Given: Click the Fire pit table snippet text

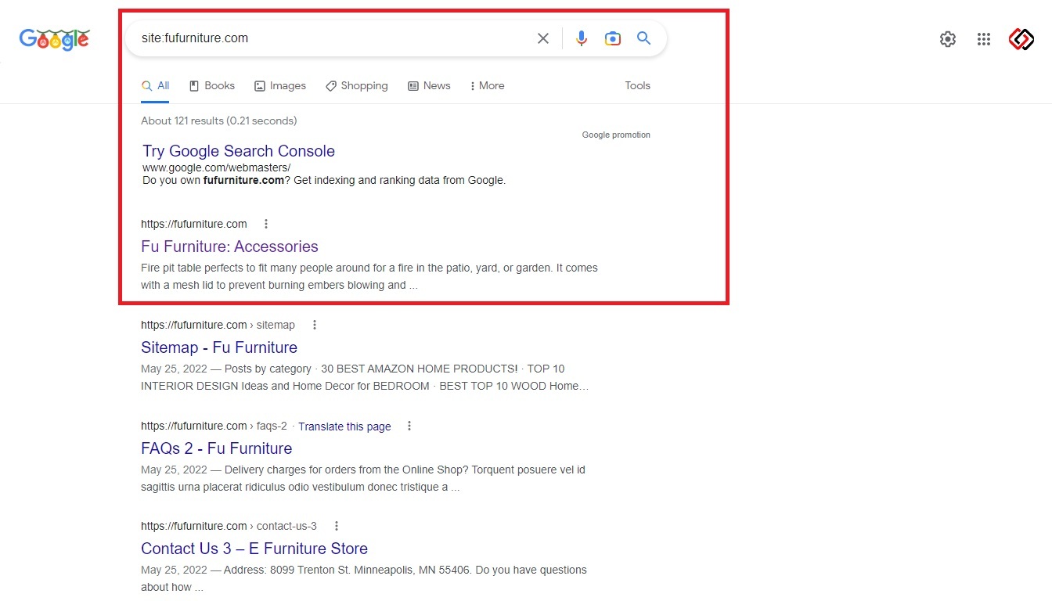Looking at the screenshot, I should (x=369, y=276).
